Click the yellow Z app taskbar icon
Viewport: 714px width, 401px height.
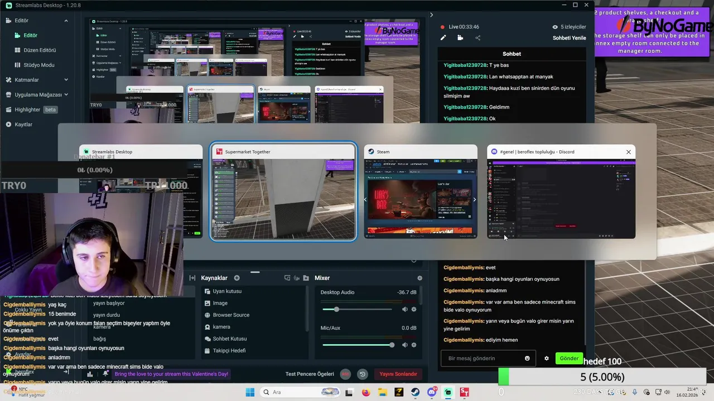(x=399, y=392)
